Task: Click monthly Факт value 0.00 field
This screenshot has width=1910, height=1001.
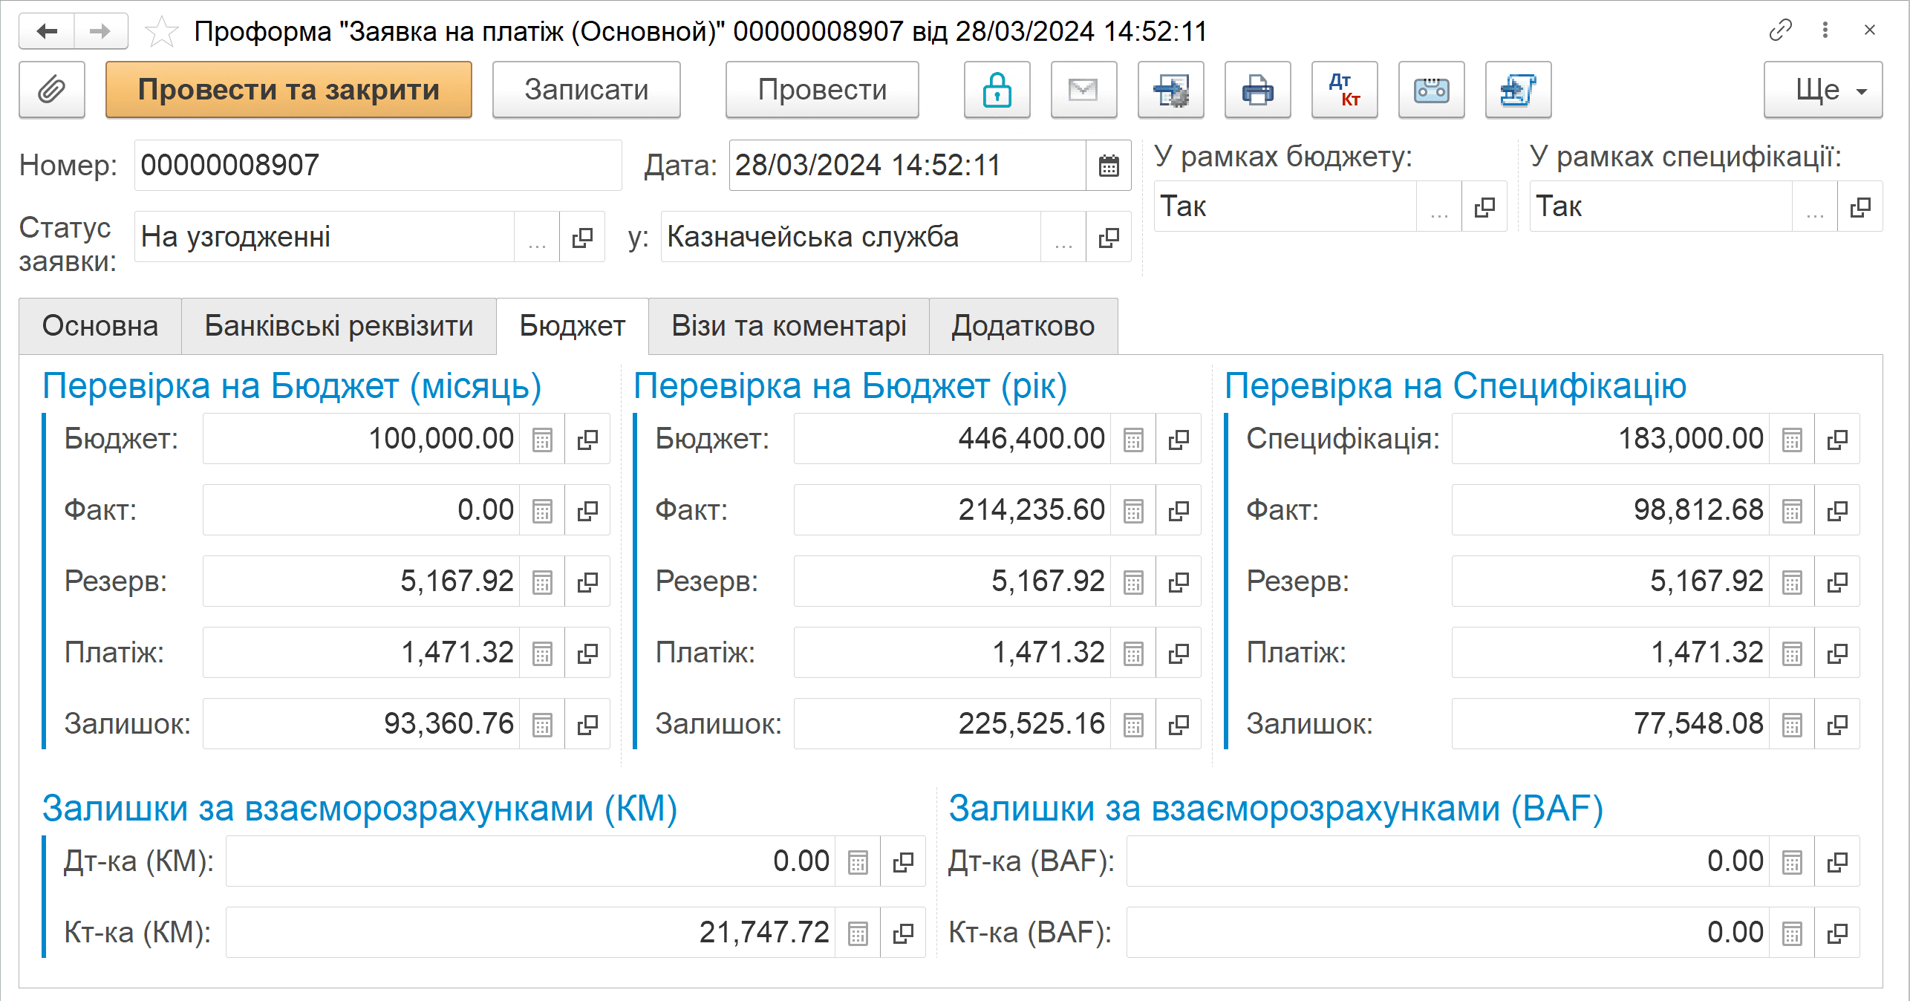Action: tap(361, 510)
